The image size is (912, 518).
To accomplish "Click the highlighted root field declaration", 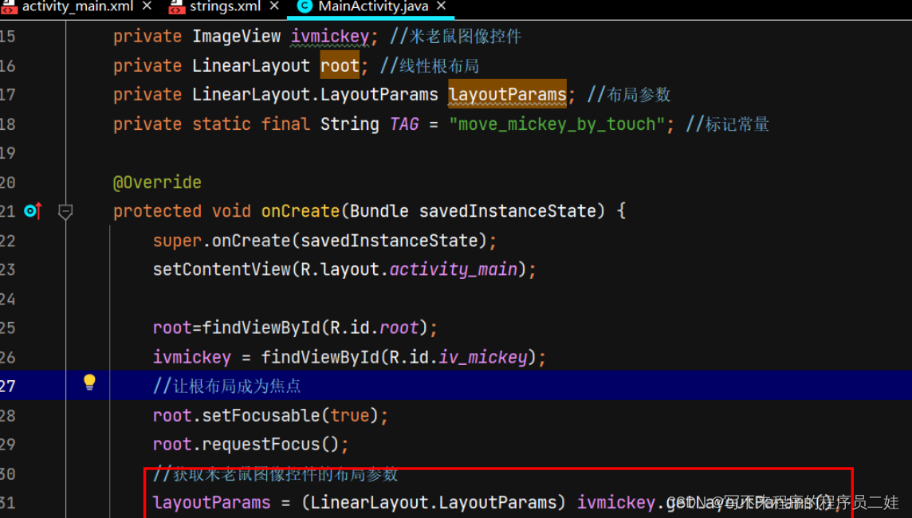I will [340, 65].
